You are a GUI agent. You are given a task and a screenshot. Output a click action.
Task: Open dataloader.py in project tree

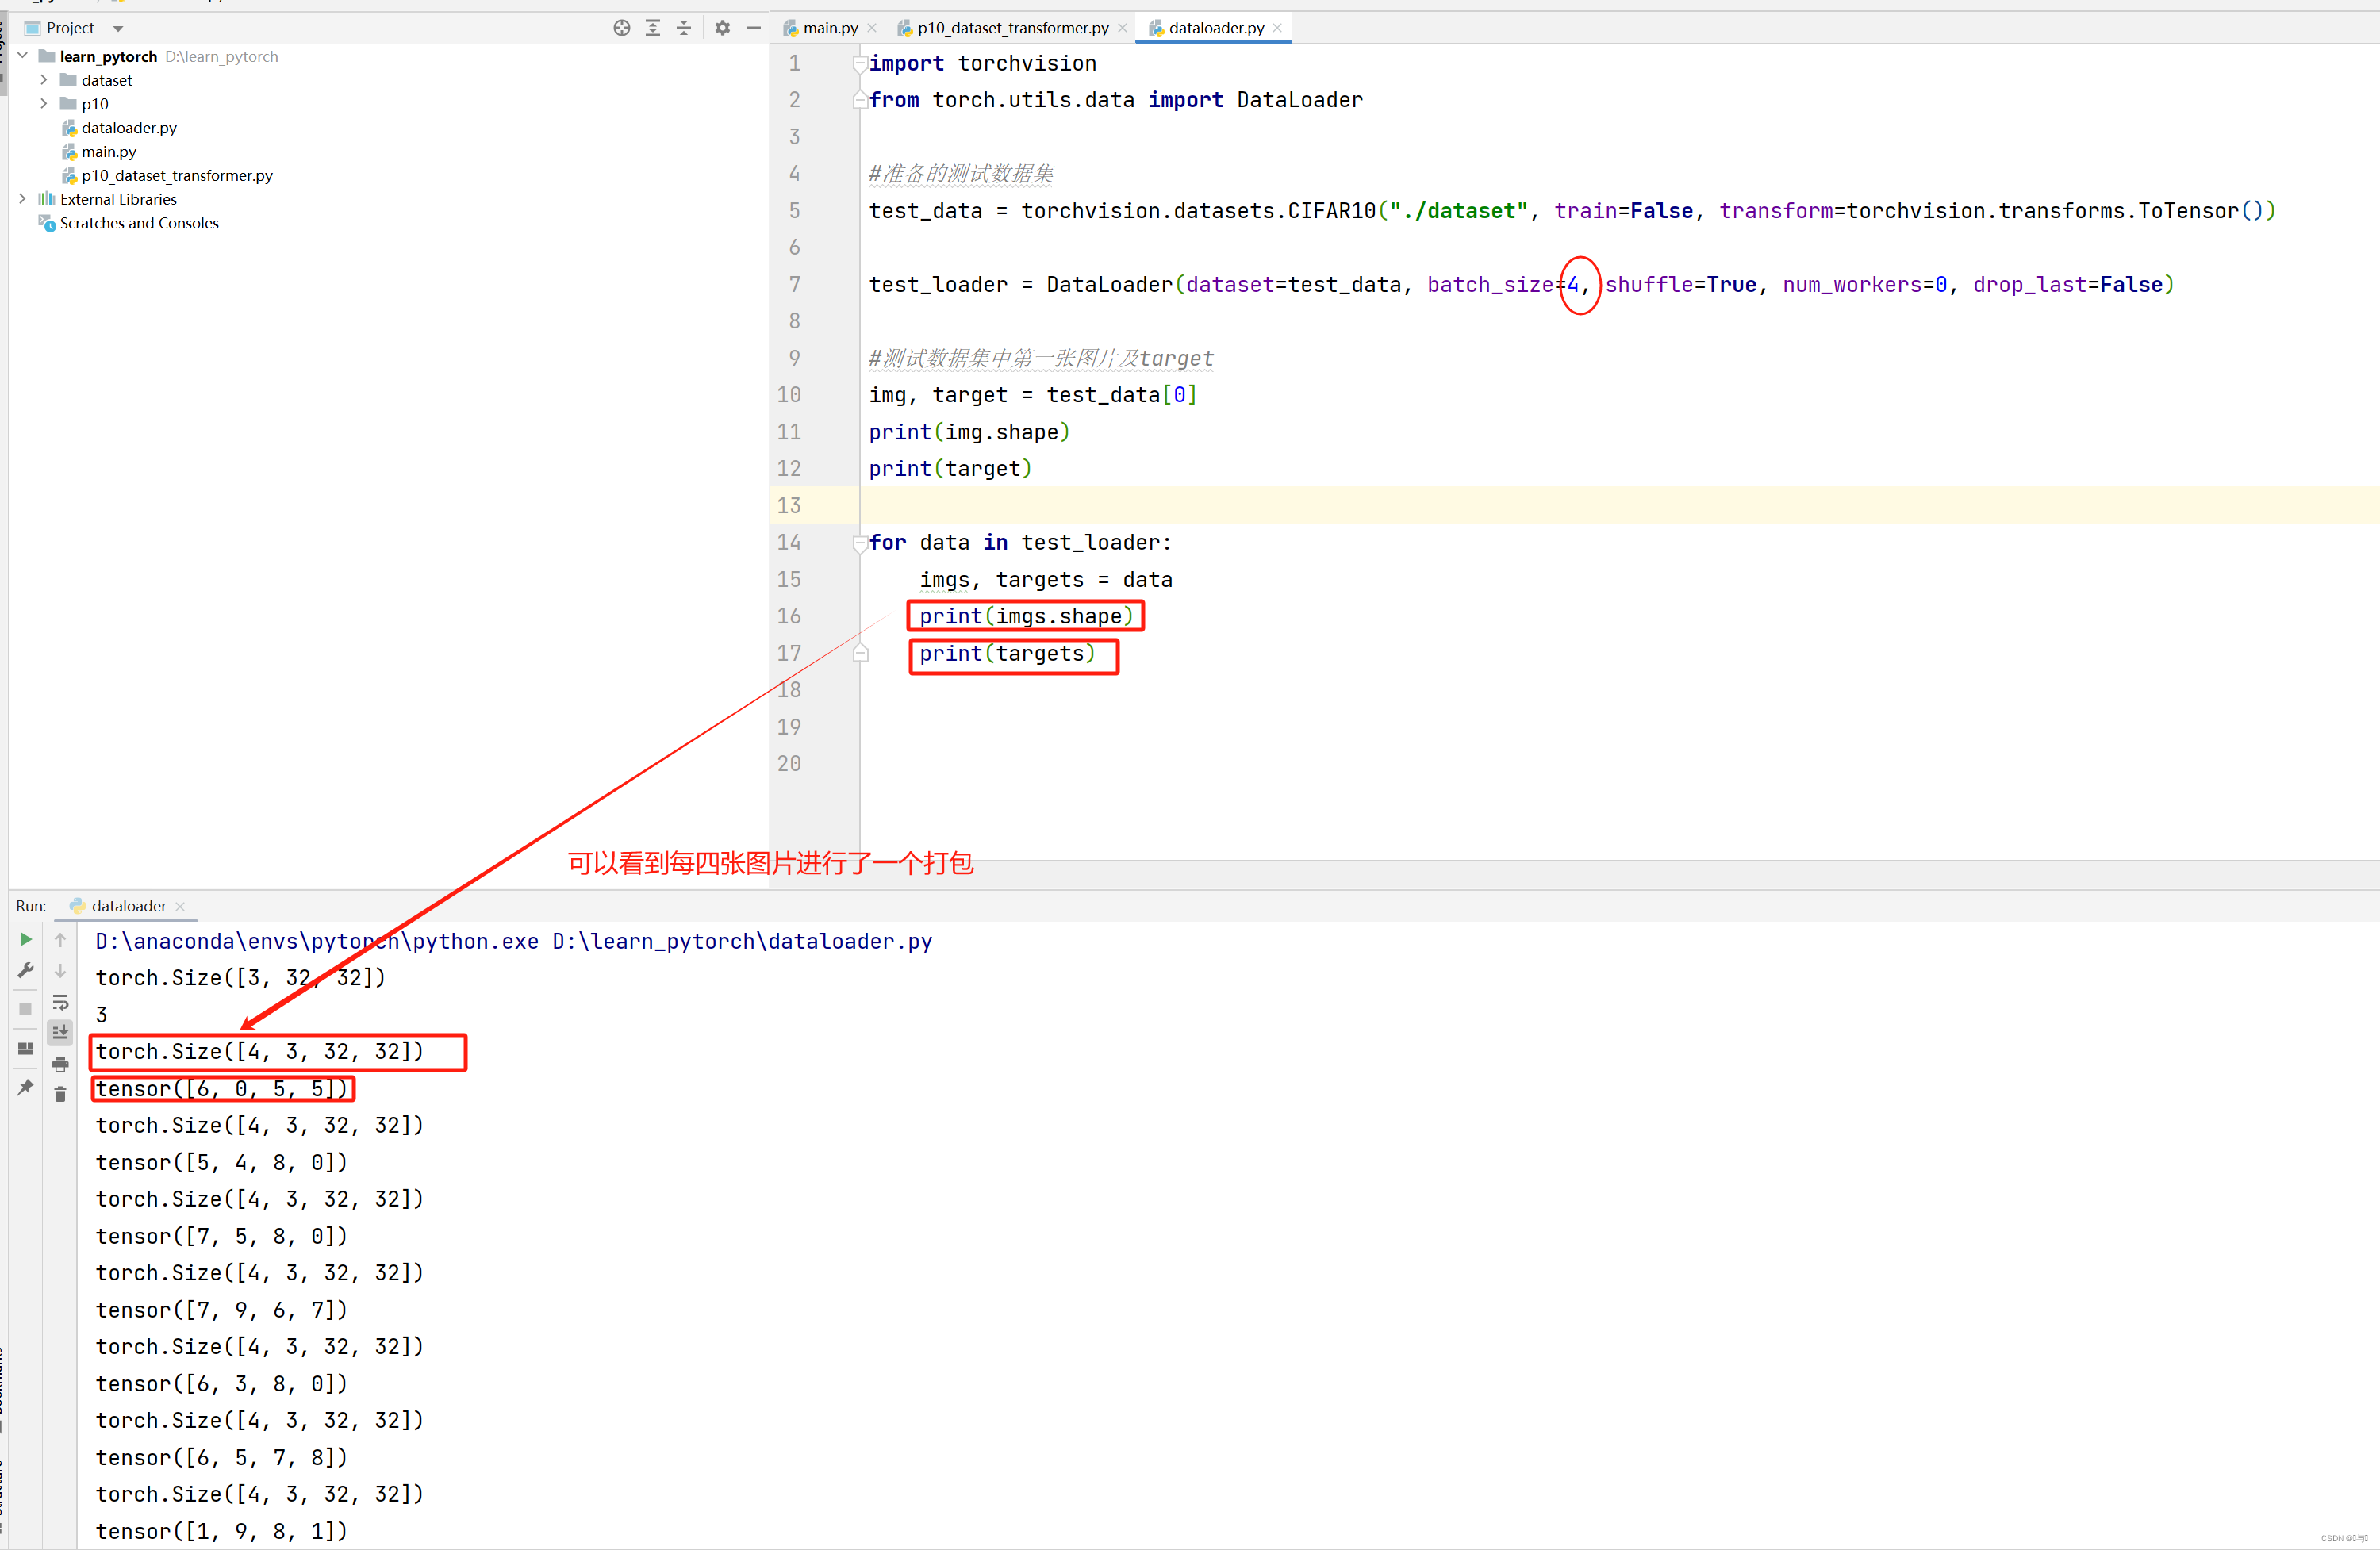tap(129, 128)
